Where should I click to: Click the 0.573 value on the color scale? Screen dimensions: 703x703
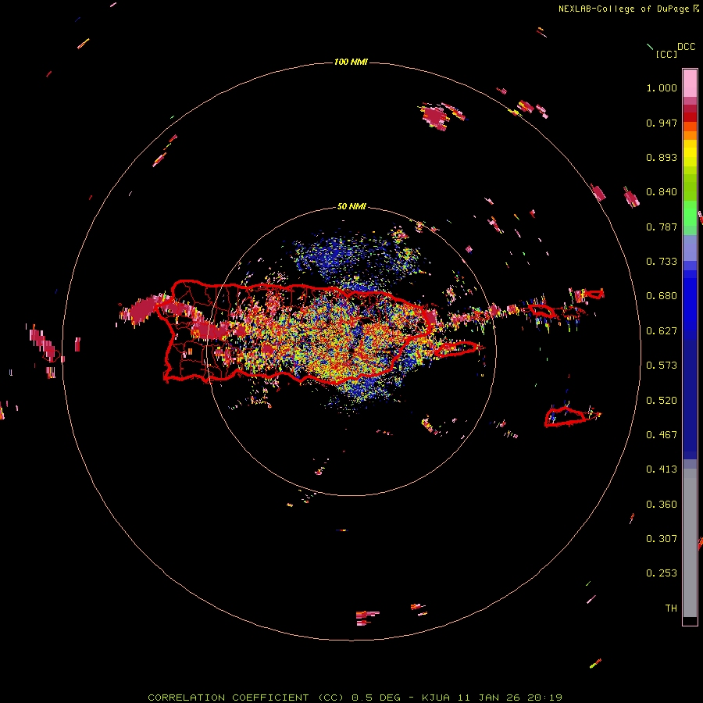coord(662,366)
